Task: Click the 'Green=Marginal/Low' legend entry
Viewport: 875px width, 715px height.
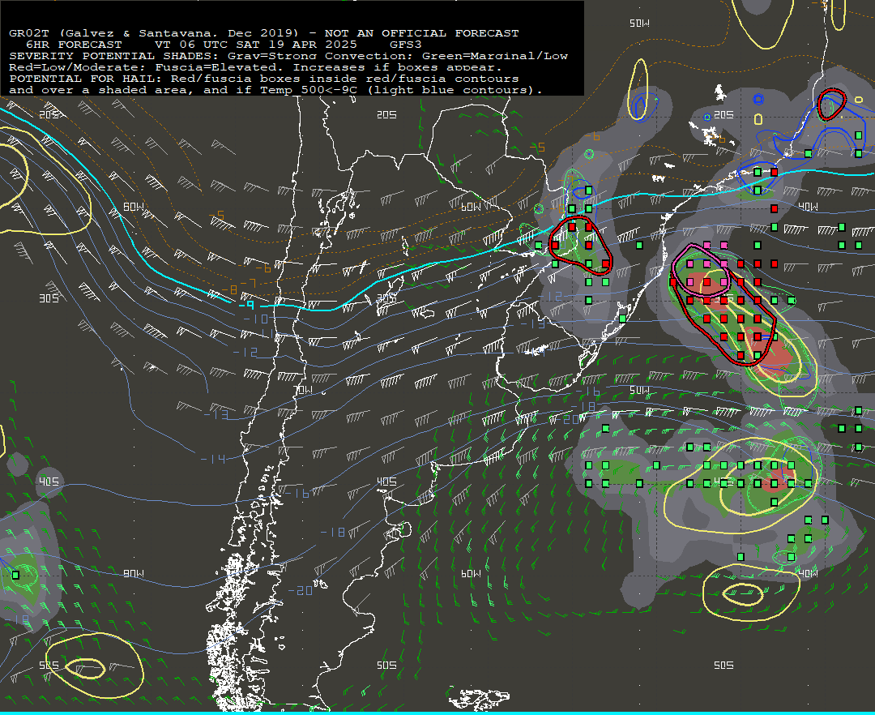Action: (x=495, y=56)
